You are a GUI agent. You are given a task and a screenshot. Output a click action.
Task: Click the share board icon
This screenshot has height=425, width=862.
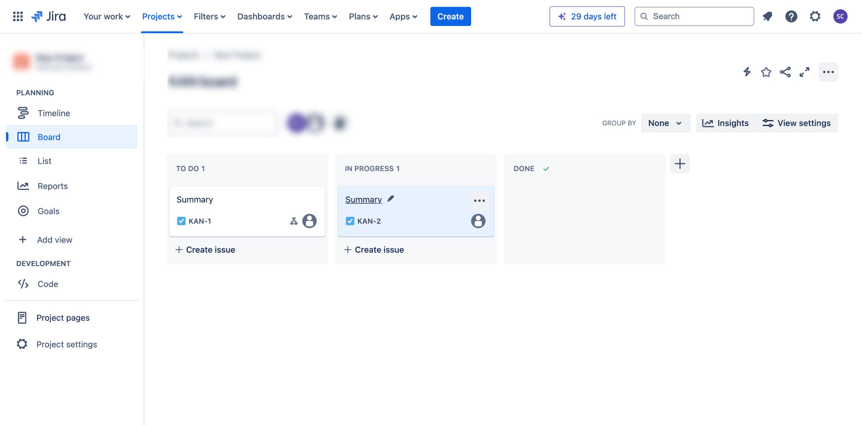pos(785,72)
